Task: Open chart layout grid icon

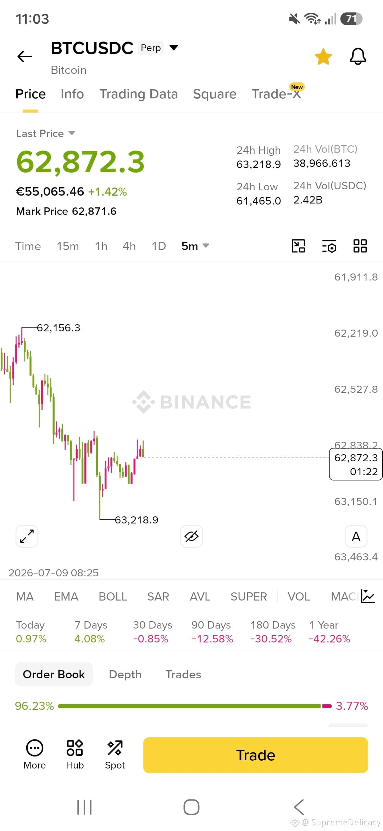Action: 360,246
